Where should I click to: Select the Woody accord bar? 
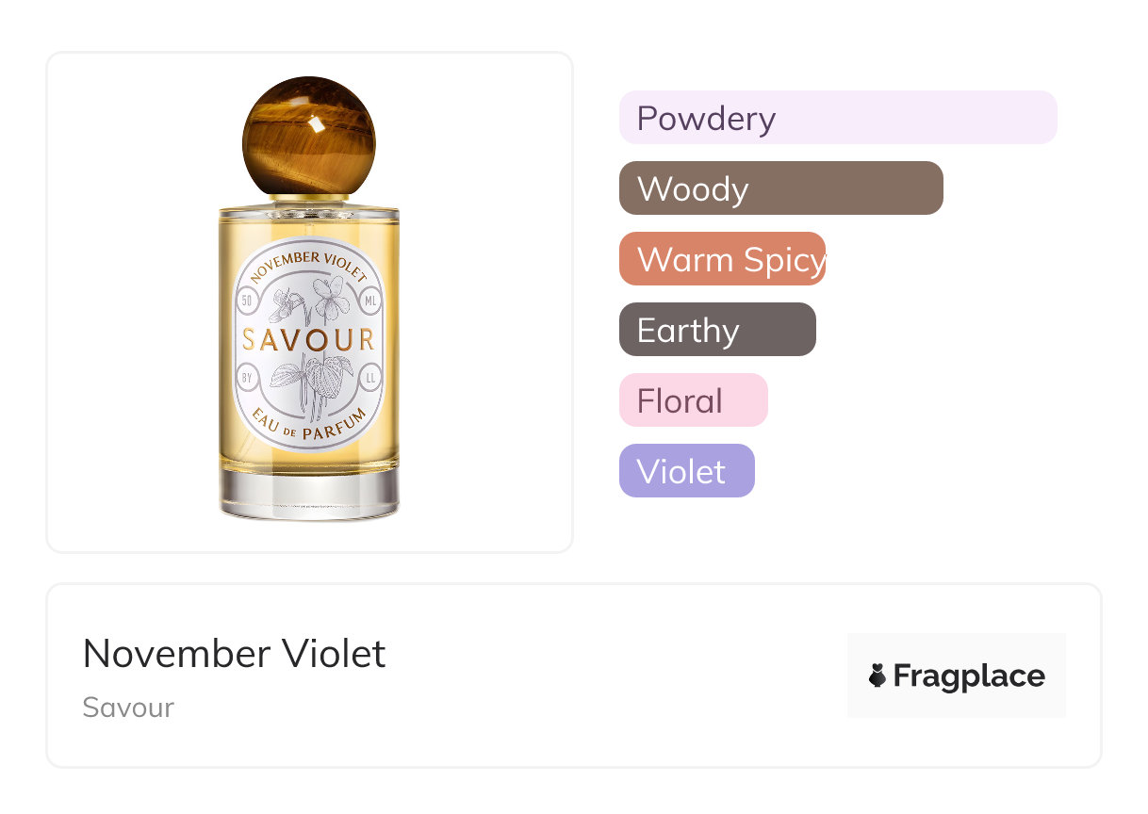780,188
